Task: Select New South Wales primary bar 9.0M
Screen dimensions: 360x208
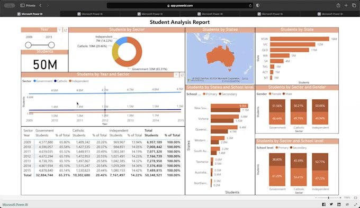Action: tap(229, 106)
